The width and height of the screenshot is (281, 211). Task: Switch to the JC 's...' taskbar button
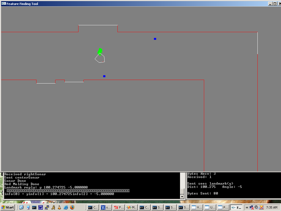tap(106, 208)
